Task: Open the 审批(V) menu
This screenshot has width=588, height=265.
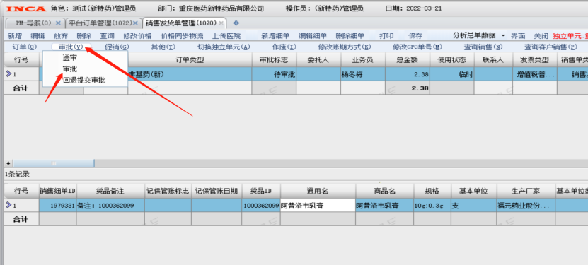Action: pos(71,47)
